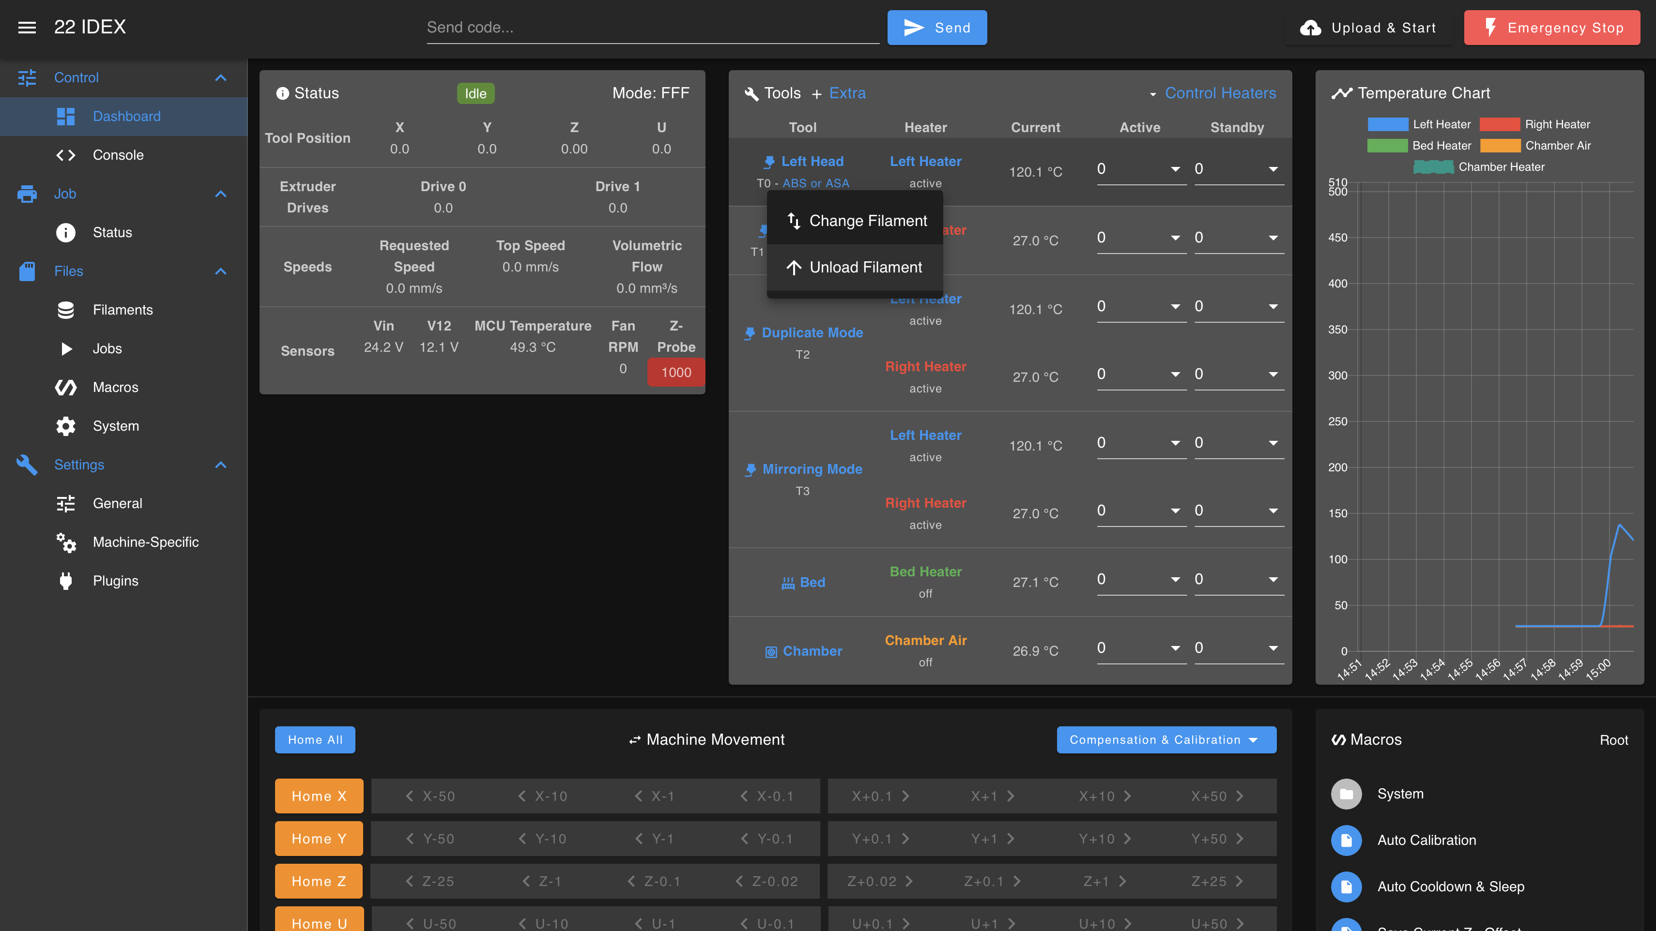Toggle Chamber Heater series in chart legend
The image size is (1656, 931).
pyautogui.click(x=1479, y=166)
